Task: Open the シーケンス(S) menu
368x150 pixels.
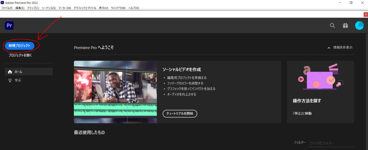Action: [x=49, y=8]
